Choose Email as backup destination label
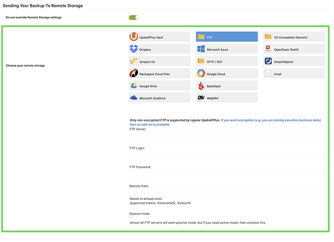334x242 pixels. [278, 74]
